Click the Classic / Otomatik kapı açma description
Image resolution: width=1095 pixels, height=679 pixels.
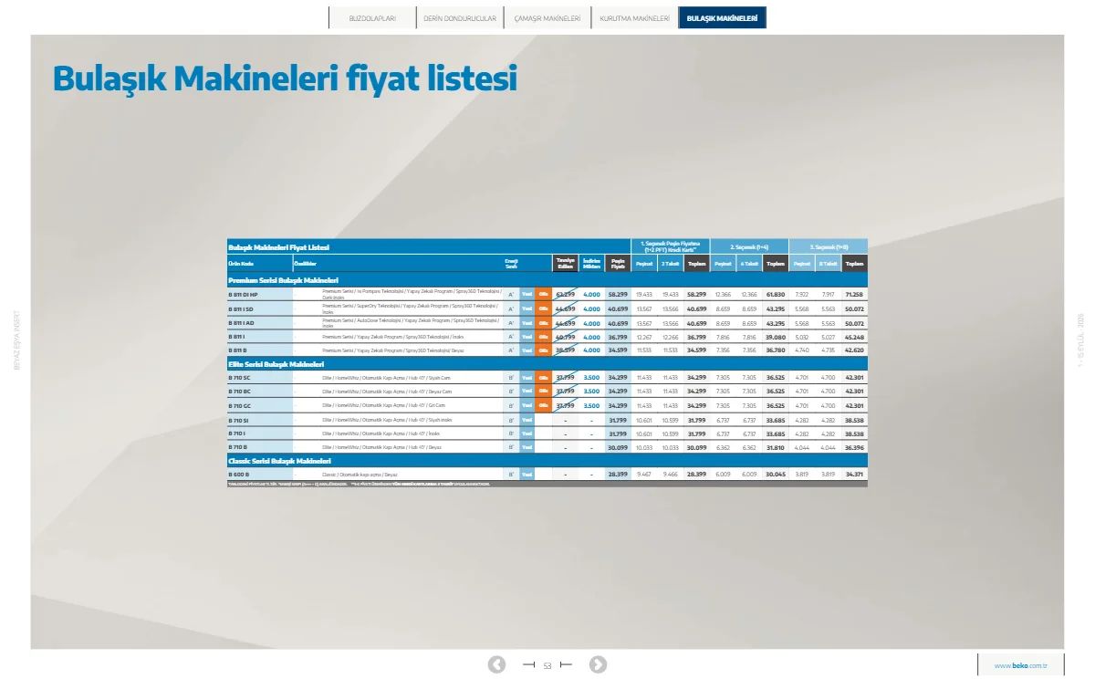coord(360,475)
